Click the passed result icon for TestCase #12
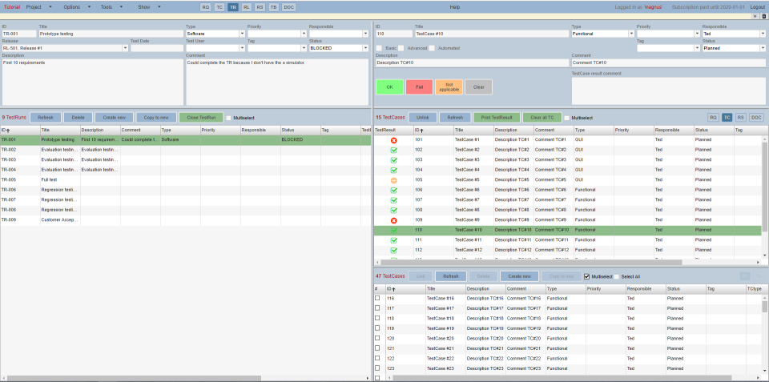Image resolution: width=769 pixels, height=382 pixels. (393, 250)
